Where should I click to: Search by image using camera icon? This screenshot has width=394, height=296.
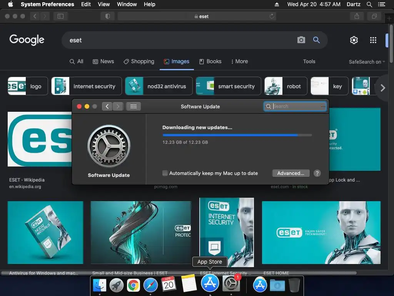pyautogui.click(x=301, y=40)
